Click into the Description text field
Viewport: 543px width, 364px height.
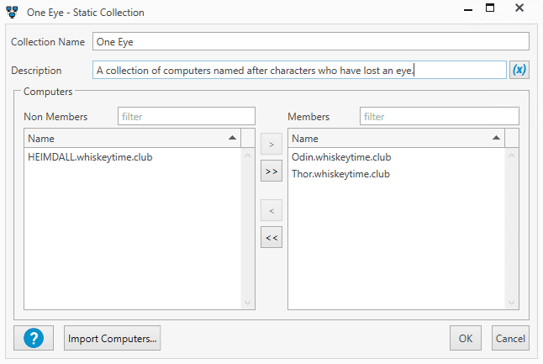tap(299, 70)
